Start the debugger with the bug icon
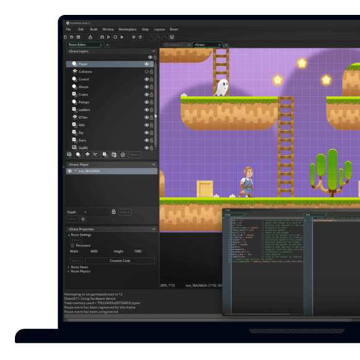Screen dimensions: 360x360 (102, 37)
